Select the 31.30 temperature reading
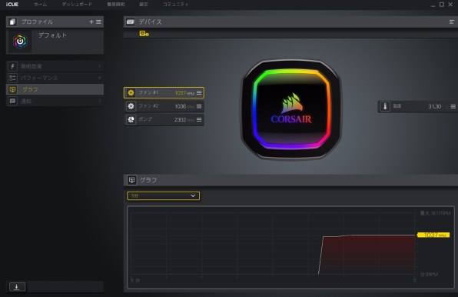 coord(435,106)
